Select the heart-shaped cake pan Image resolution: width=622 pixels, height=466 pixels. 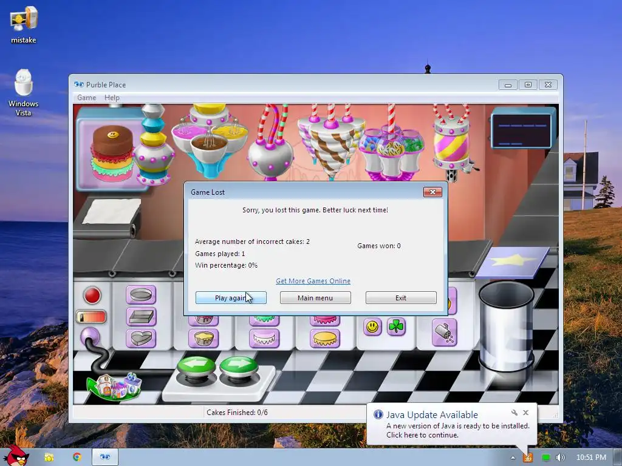(x=141, y=339)
